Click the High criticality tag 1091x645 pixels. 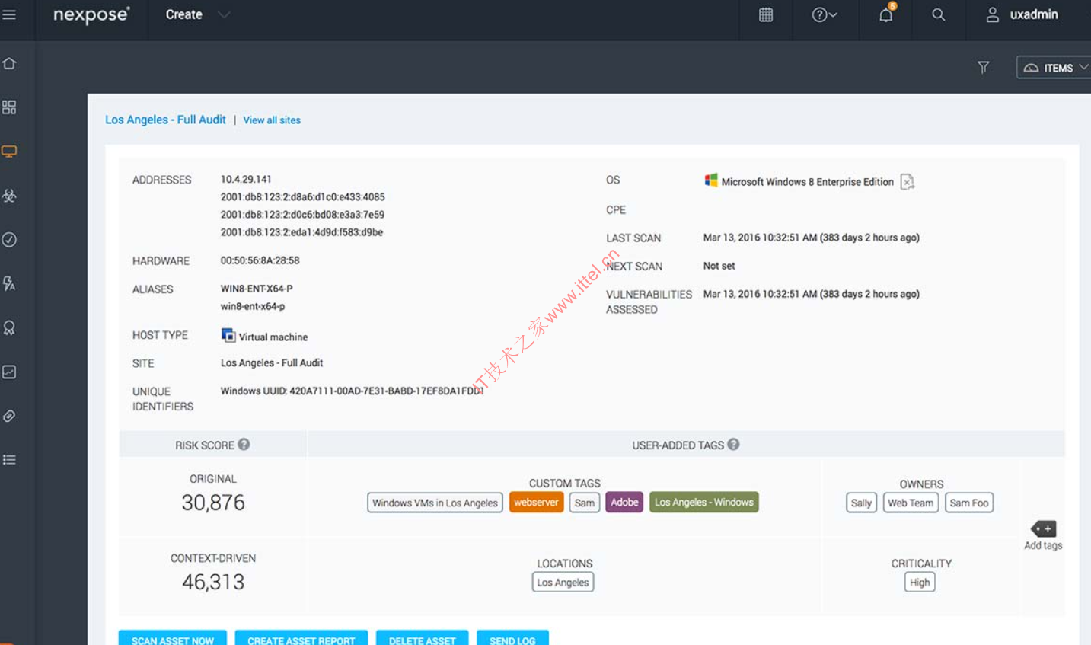coord(920,583)
